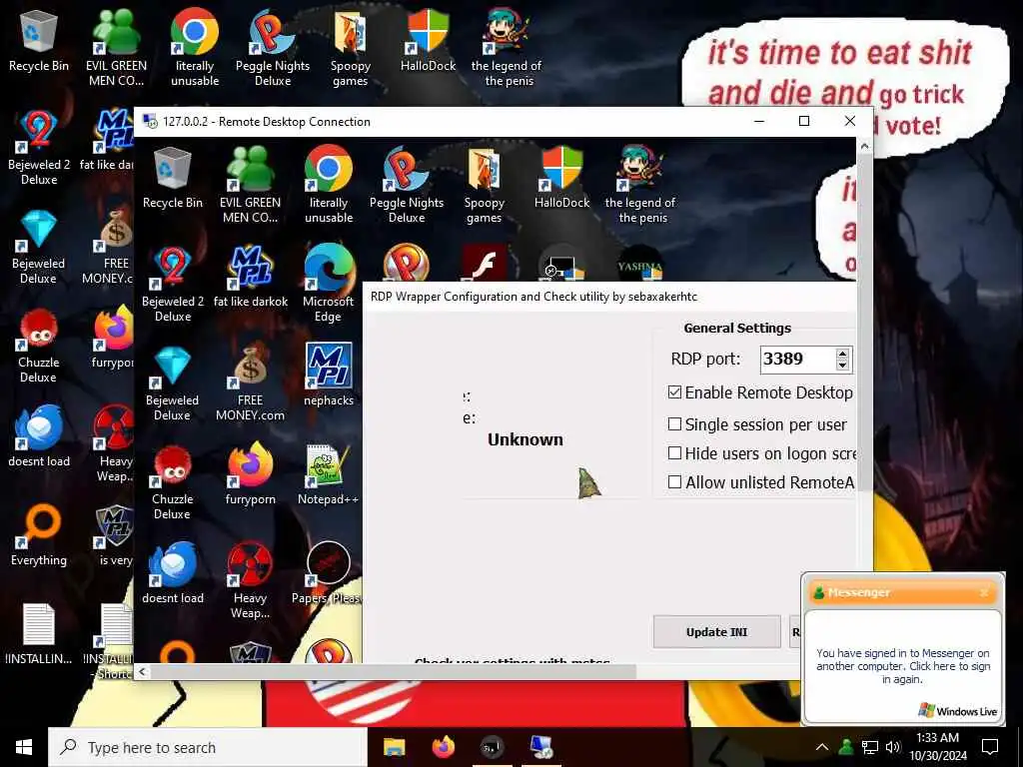Enable Hide users on logon screen option
The image size is (1023, 767).
(x=674, y=452)
